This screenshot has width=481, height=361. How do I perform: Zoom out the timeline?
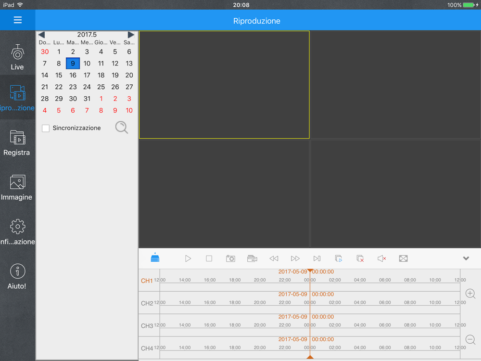pyautogui.click(x=470, y=340)
